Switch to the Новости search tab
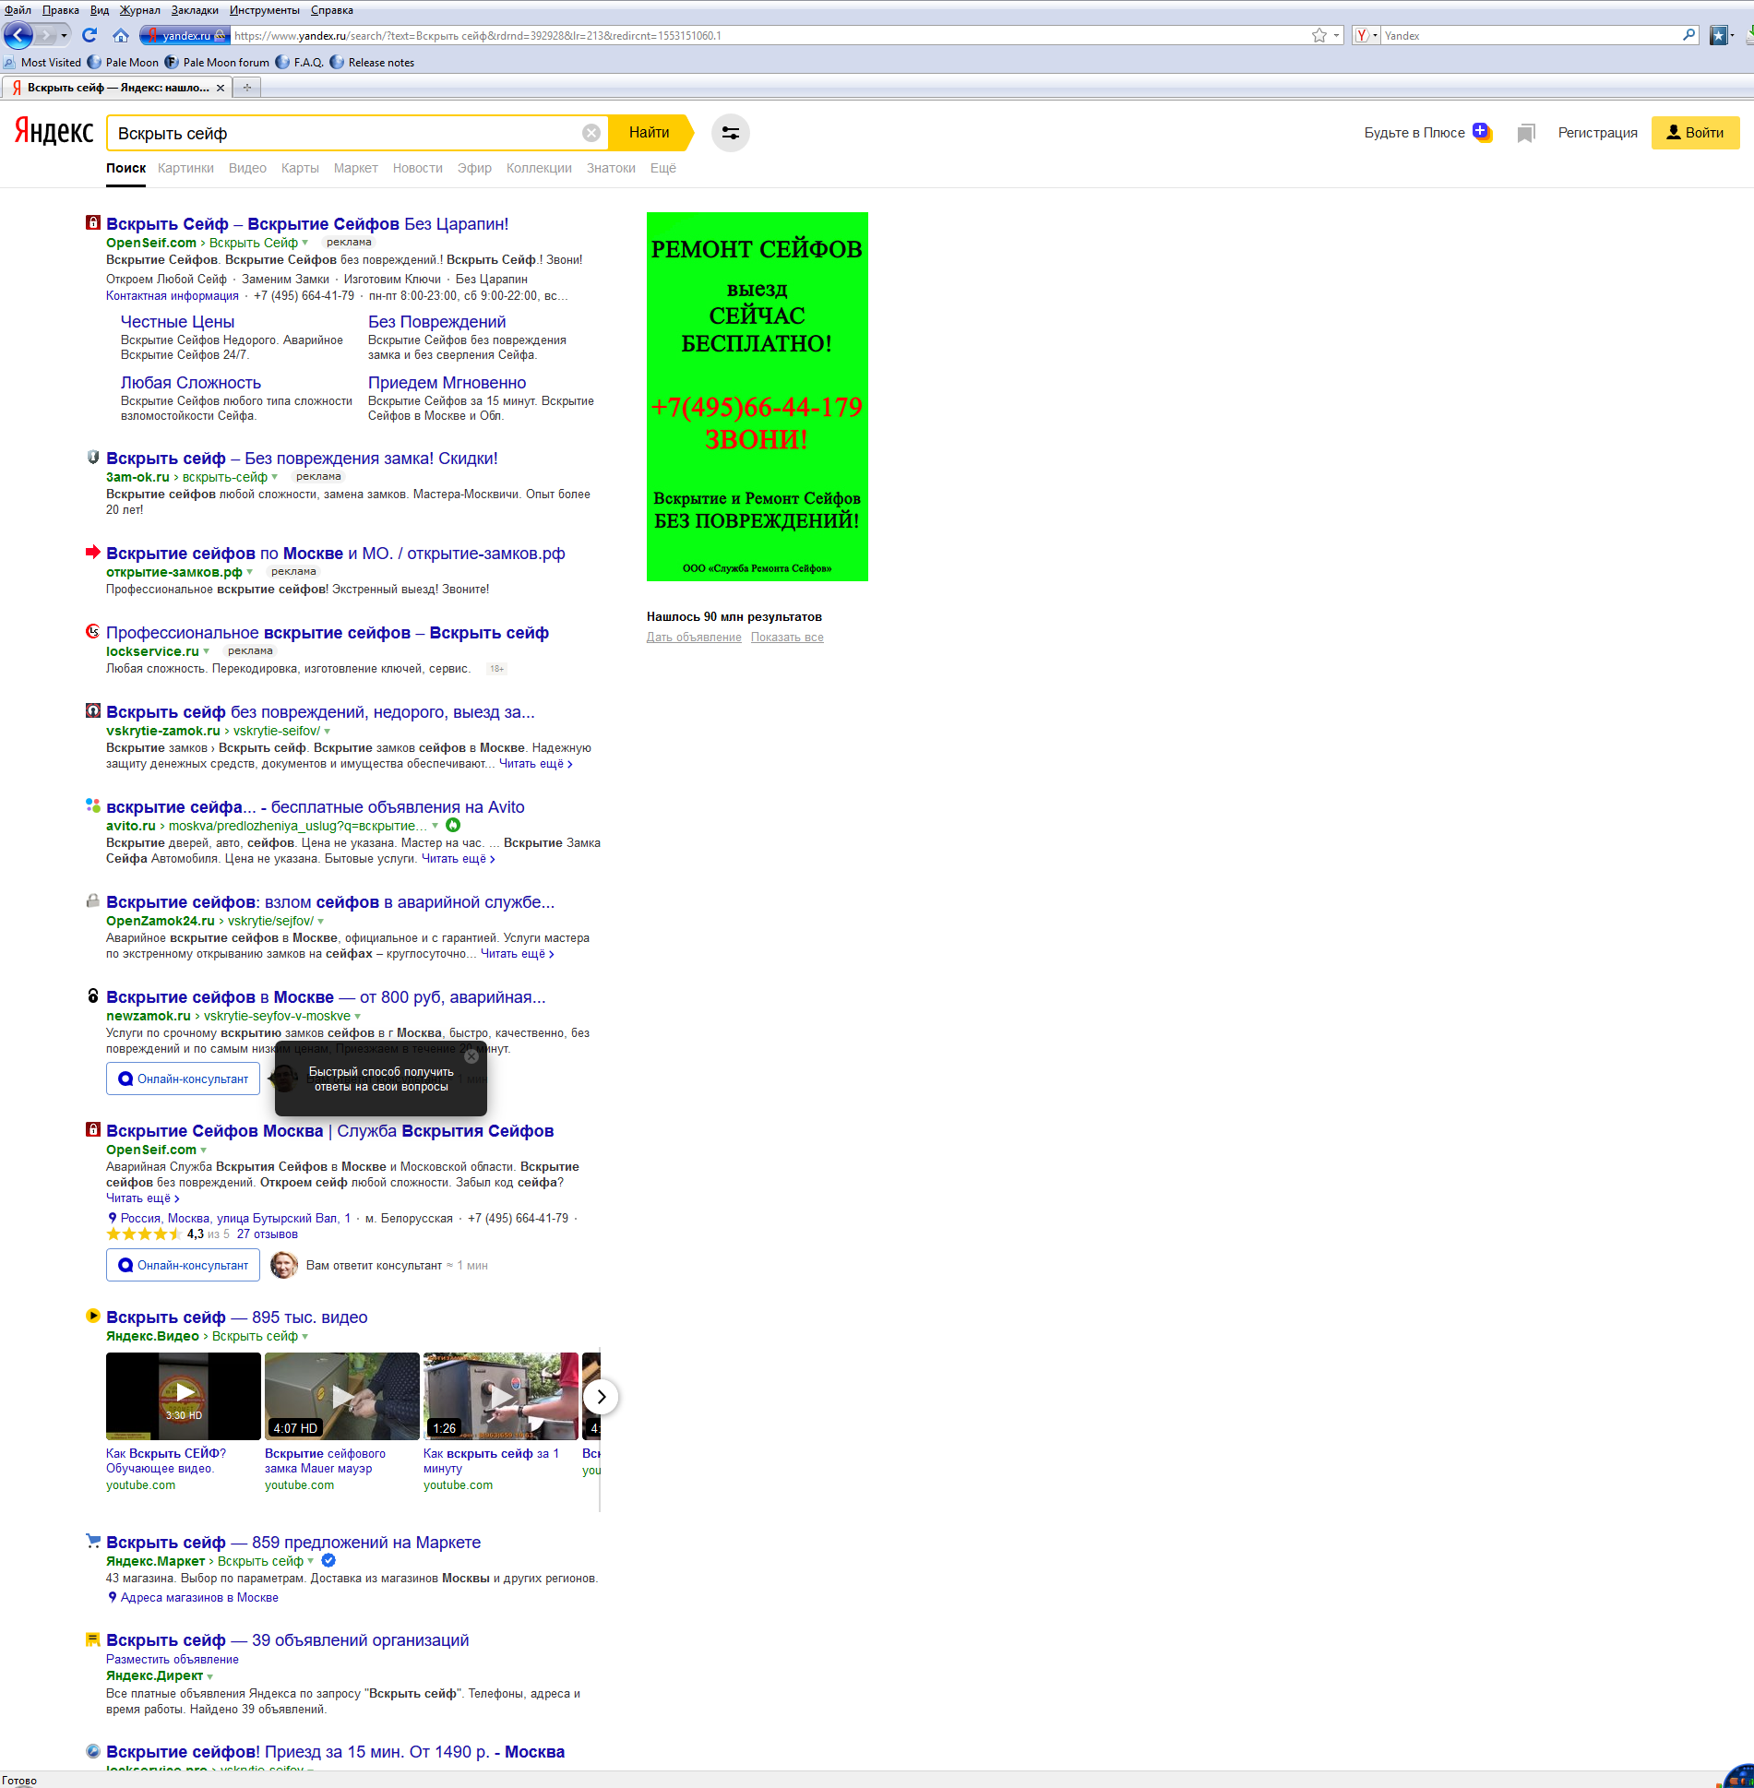This screenshot has height=1788, width=1754. click(x=418, y=168)
